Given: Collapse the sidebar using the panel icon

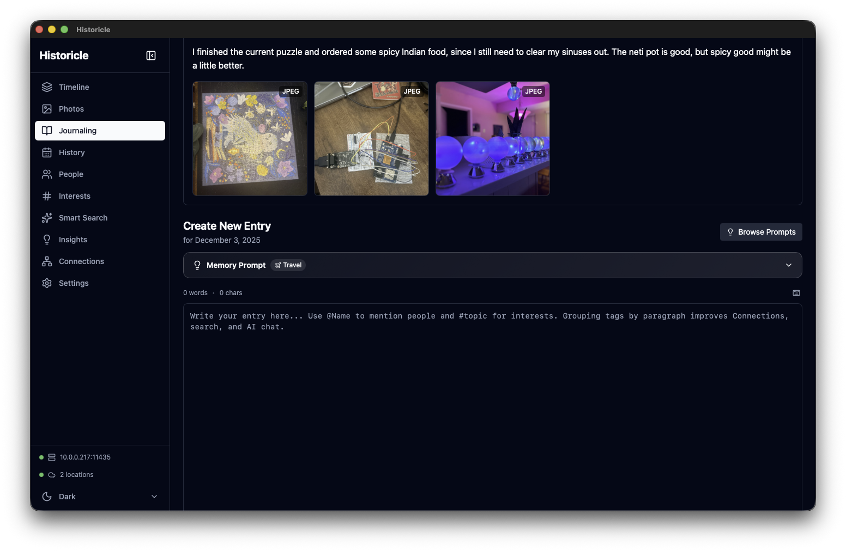Looking at the screenshot, I should [151, 56].
